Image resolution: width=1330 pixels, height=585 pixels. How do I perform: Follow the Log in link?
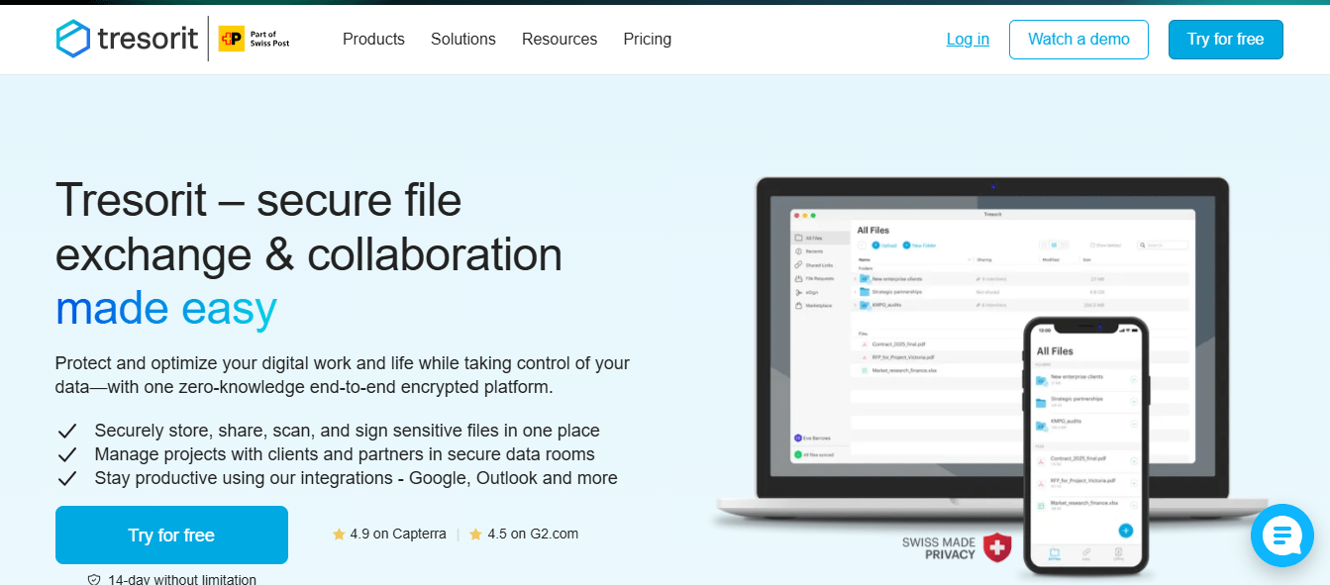[x=968, y=40]
